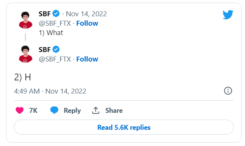Click the Reply text label

(x=72, y=111)
